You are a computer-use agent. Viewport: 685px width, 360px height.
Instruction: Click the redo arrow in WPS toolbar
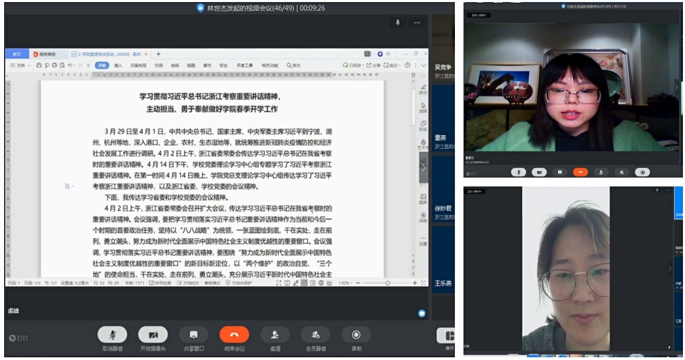[x=80, y=65]
